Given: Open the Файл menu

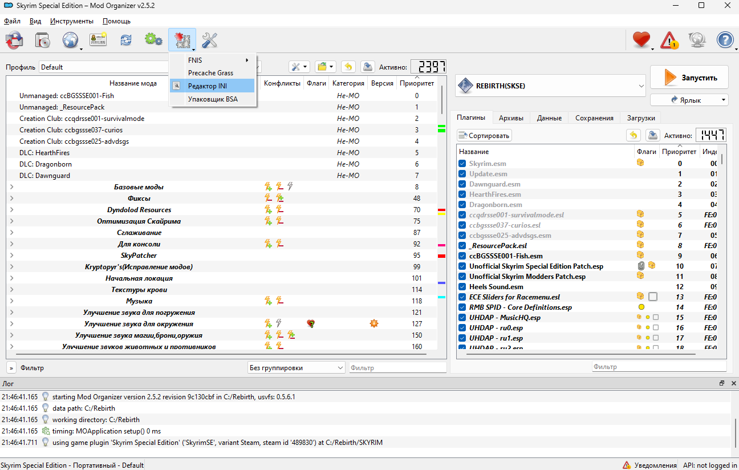Looking at the screenshot, I should point(12,21).
